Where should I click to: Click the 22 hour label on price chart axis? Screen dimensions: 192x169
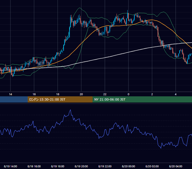pos(105,94)
